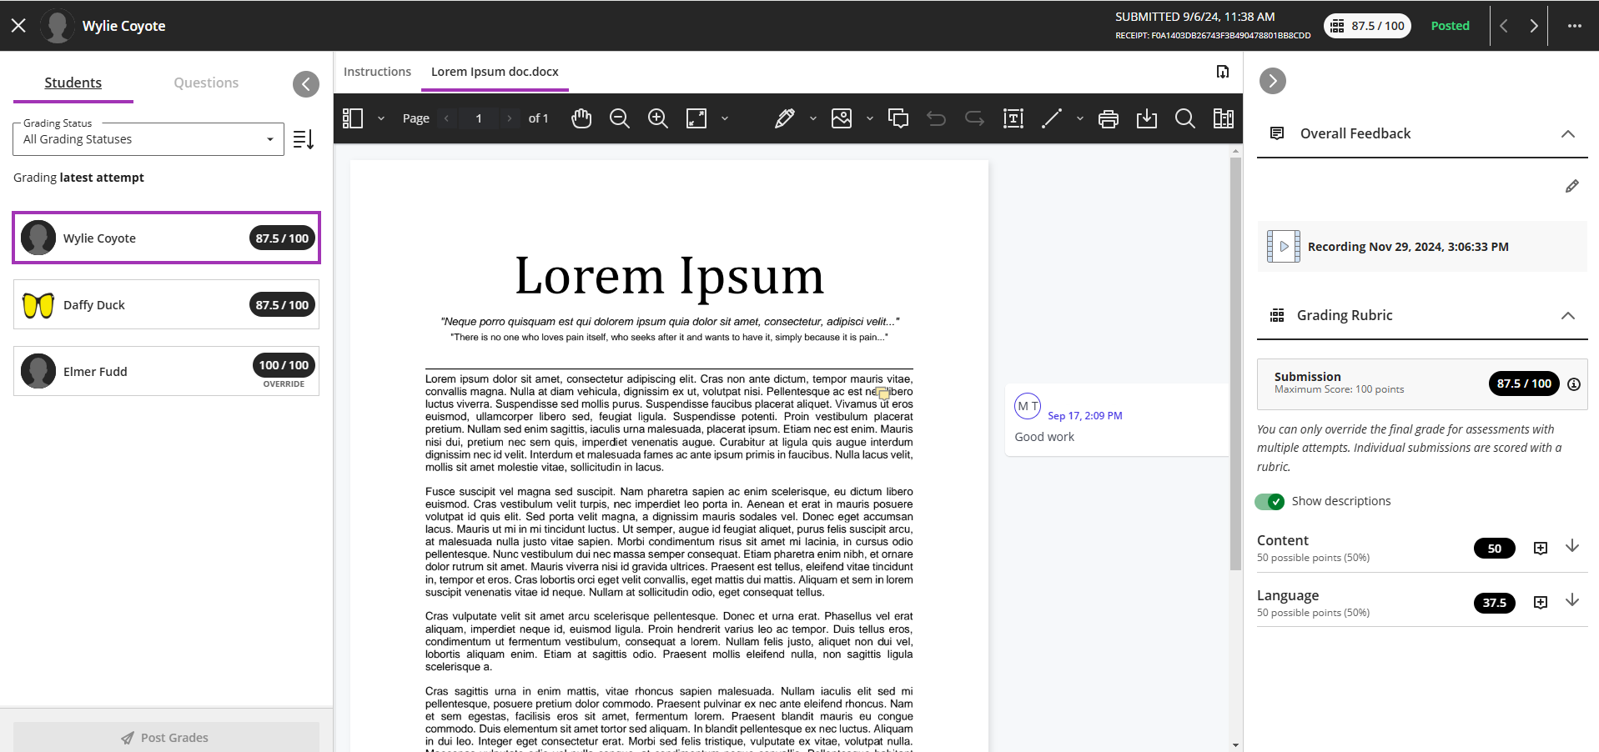Screen dimensions: 1599x752
Task: Zoom in on the document
Action: coord(657,118)
